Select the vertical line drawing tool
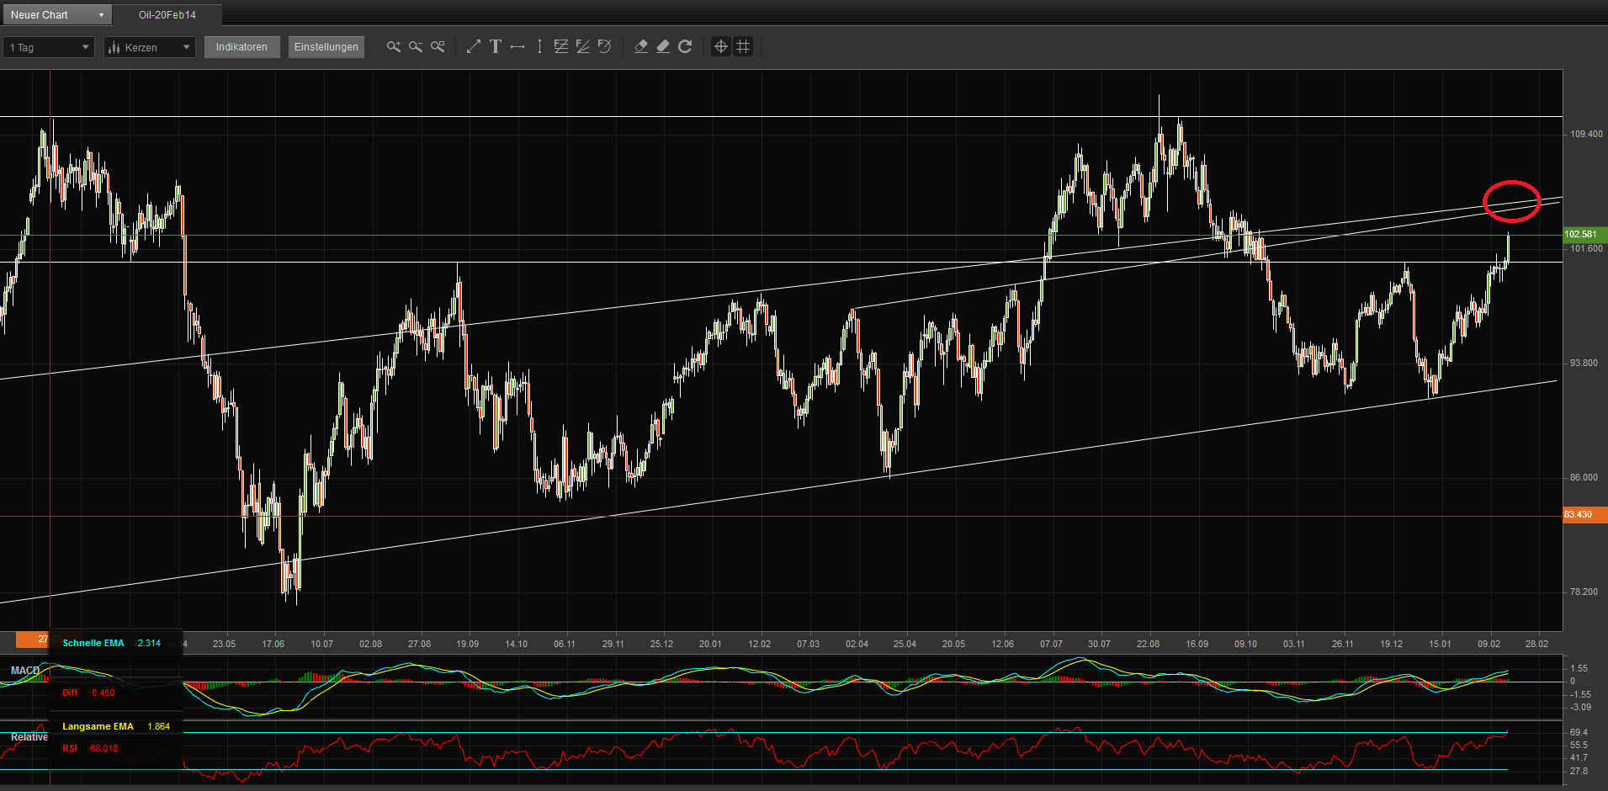 (x=539, y=47)
